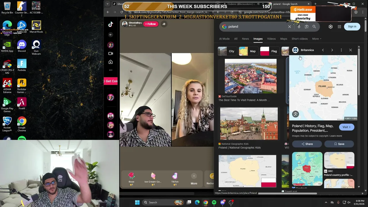This screenshot has width=368, height=207.
Task: Switch to the All results tab
Action: click(236, 39)
